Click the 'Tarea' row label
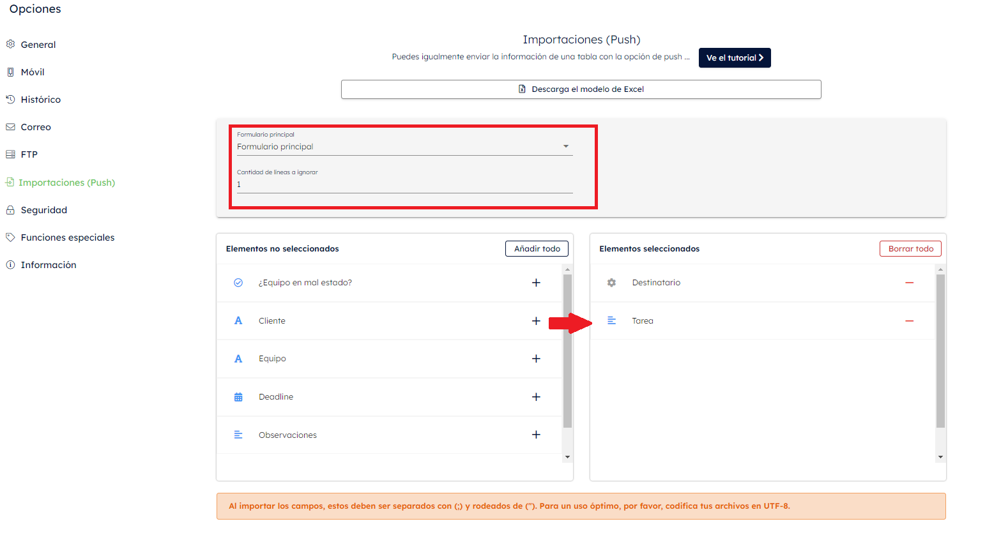This screenshot has height=533, width=1001. point(643,321)
